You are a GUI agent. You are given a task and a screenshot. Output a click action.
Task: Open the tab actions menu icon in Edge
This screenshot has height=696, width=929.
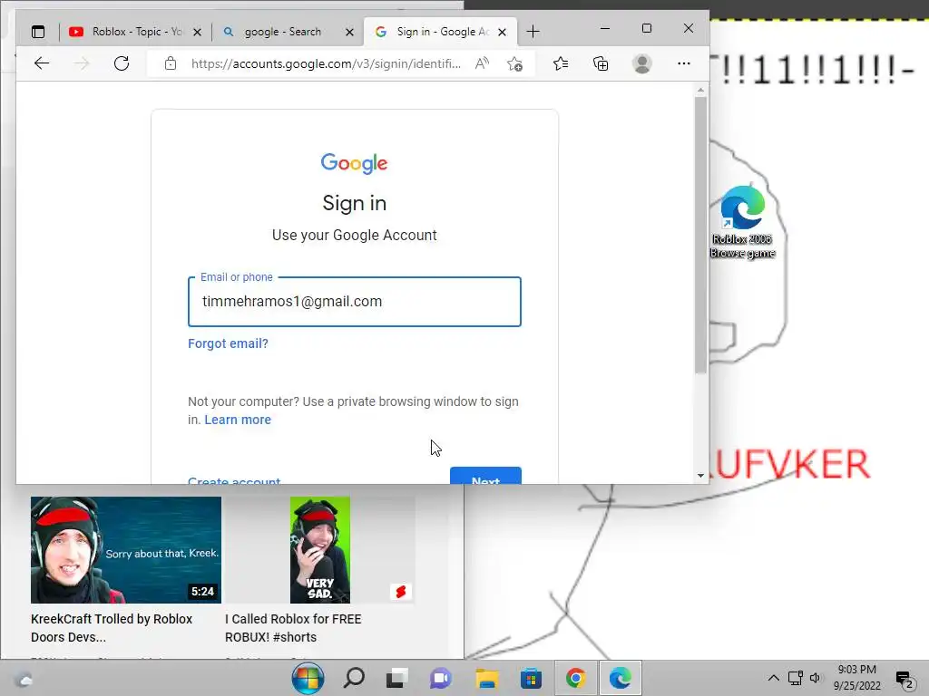(x=38, y=32)
